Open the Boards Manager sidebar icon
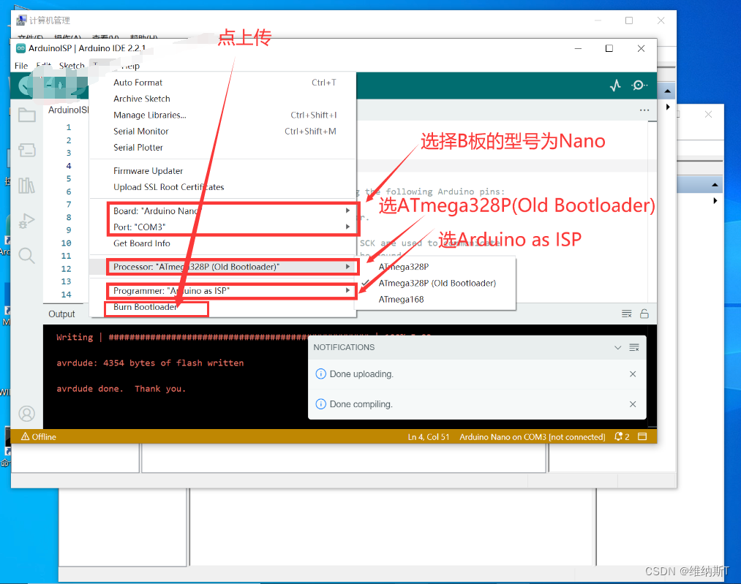 point(27,150)
